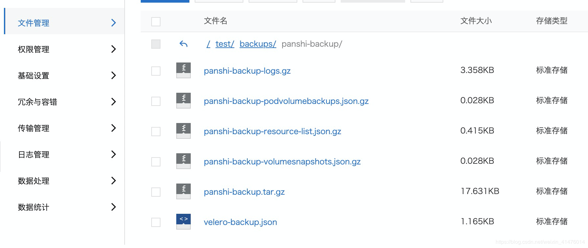Click the archive icon for panshi-backup-volumesnapshots.json.gz
This screenshot has width=588, height=248.
(184, 161)
